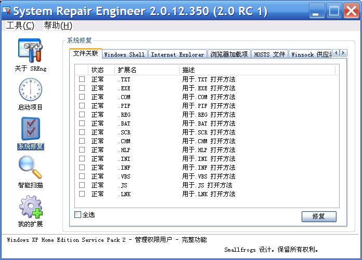362x260 pixels.
Task: Check the .SCR row checkbox
Action: (82, 132)
